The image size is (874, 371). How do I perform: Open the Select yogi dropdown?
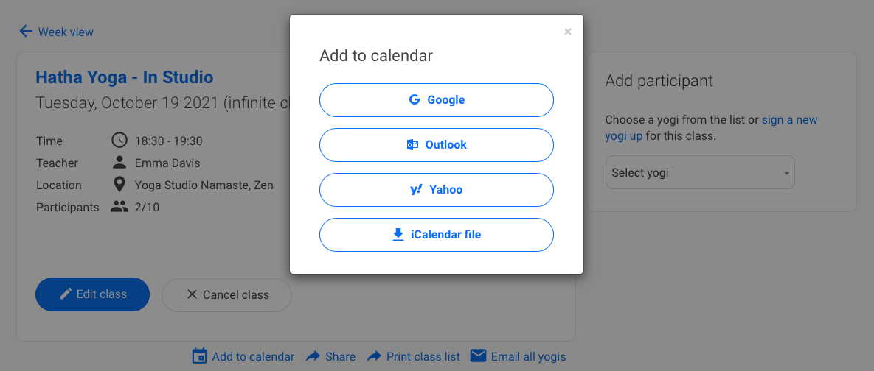pos(700,172)
